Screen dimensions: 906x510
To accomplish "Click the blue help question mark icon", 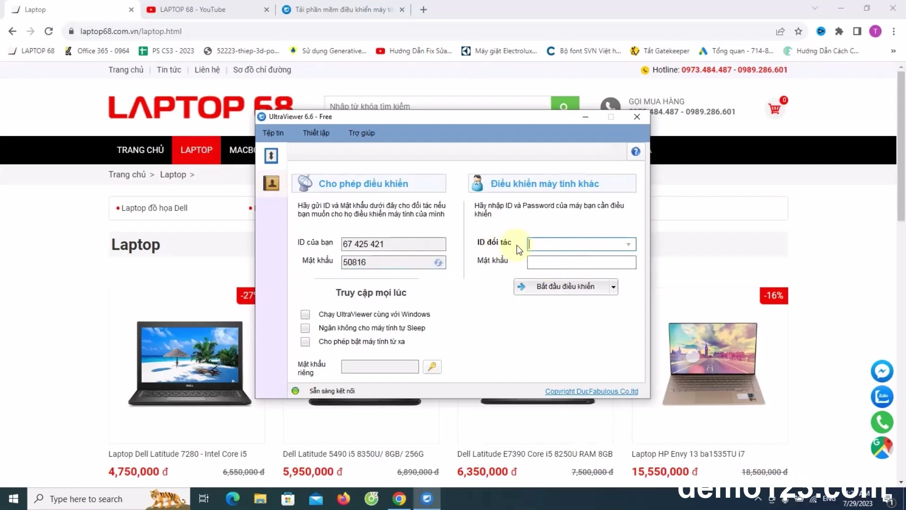I will pyautogui.click(x=636, y=152).
